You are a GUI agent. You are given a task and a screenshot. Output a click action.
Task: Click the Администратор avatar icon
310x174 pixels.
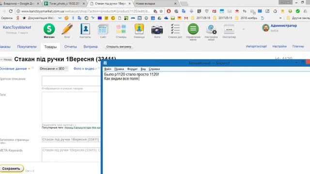(265, 28)
